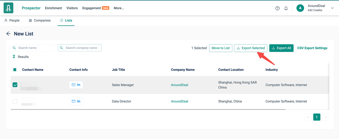Click email icon for the Sales Manager contact

(x=74, y=85)
